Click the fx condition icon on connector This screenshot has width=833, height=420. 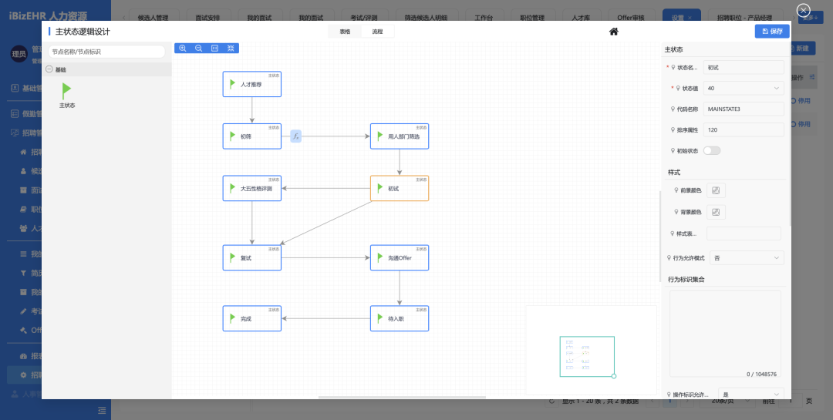coord(295,136)
